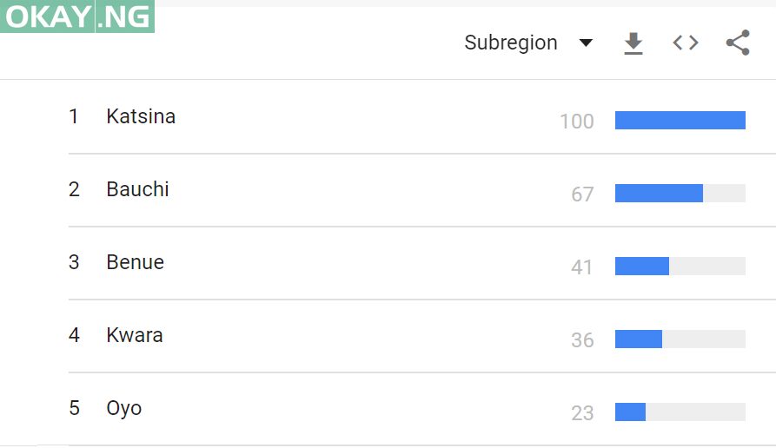
Task: Select Benue from the list
Action: 135,262
